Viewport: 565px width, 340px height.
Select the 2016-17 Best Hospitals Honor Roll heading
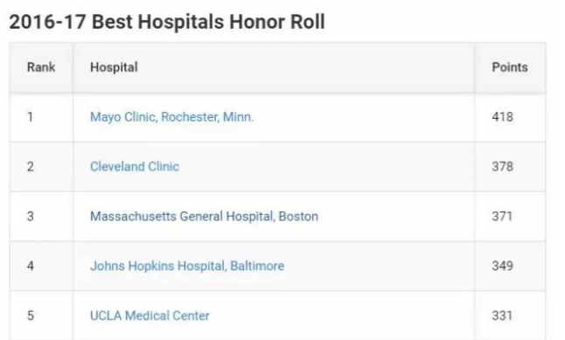pos(167,22)
